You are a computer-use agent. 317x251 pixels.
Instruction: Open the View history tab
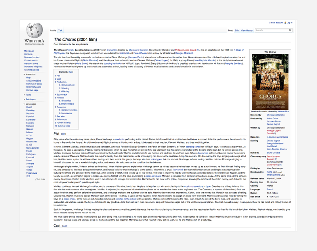[x=246, y=31]
